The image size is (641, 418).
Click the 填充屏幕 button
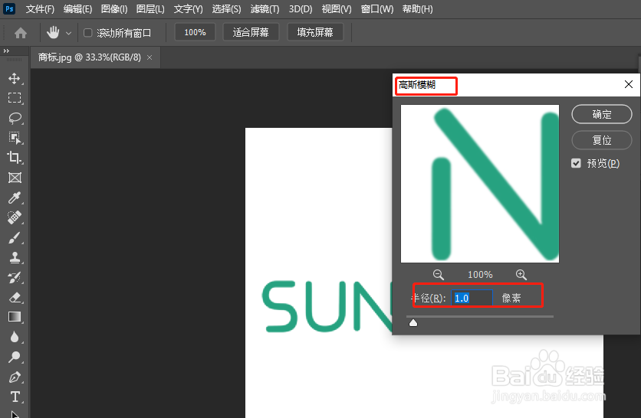pos(315,32)
